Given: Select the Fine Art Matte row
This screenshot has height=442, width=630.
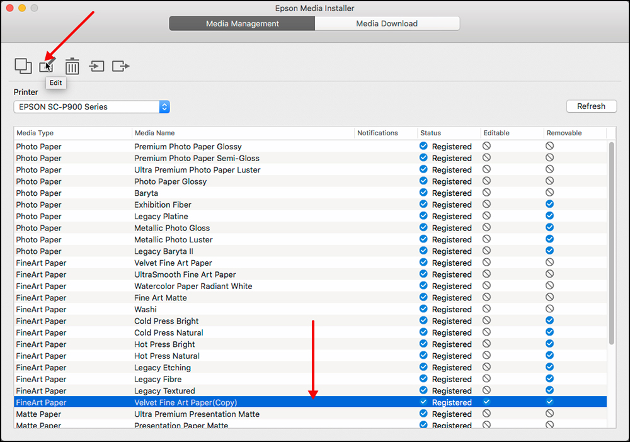Looking at the screenshot, I should [310, 298].
